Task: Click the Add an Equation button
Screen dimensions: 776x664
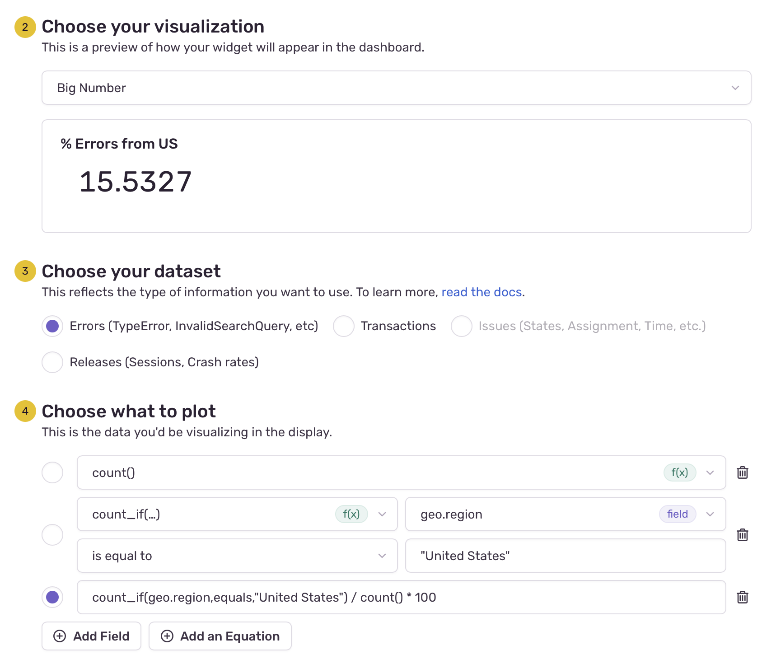Action: tap(220, 636)
